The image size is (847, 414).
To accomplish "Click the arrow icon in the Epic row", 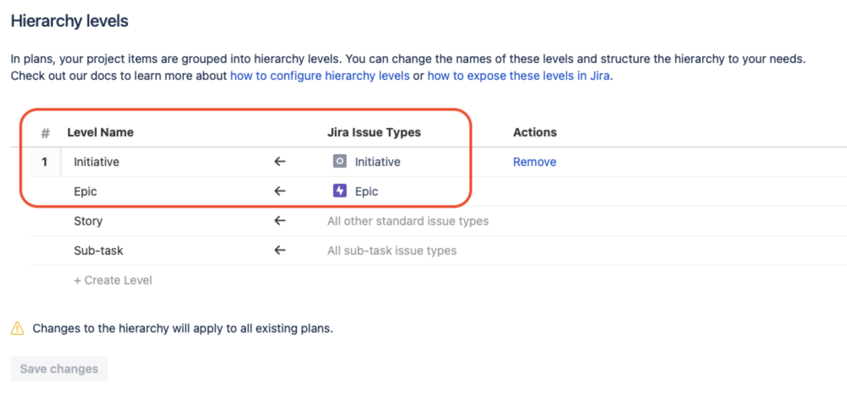I will 280,191.
